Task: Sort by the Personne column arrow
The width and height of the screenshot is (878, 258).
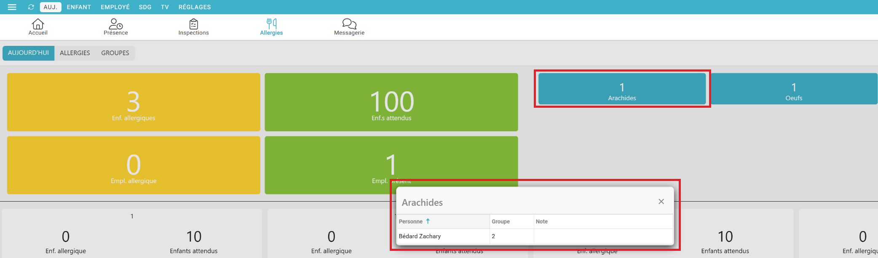Action: (x=428, y=221)
